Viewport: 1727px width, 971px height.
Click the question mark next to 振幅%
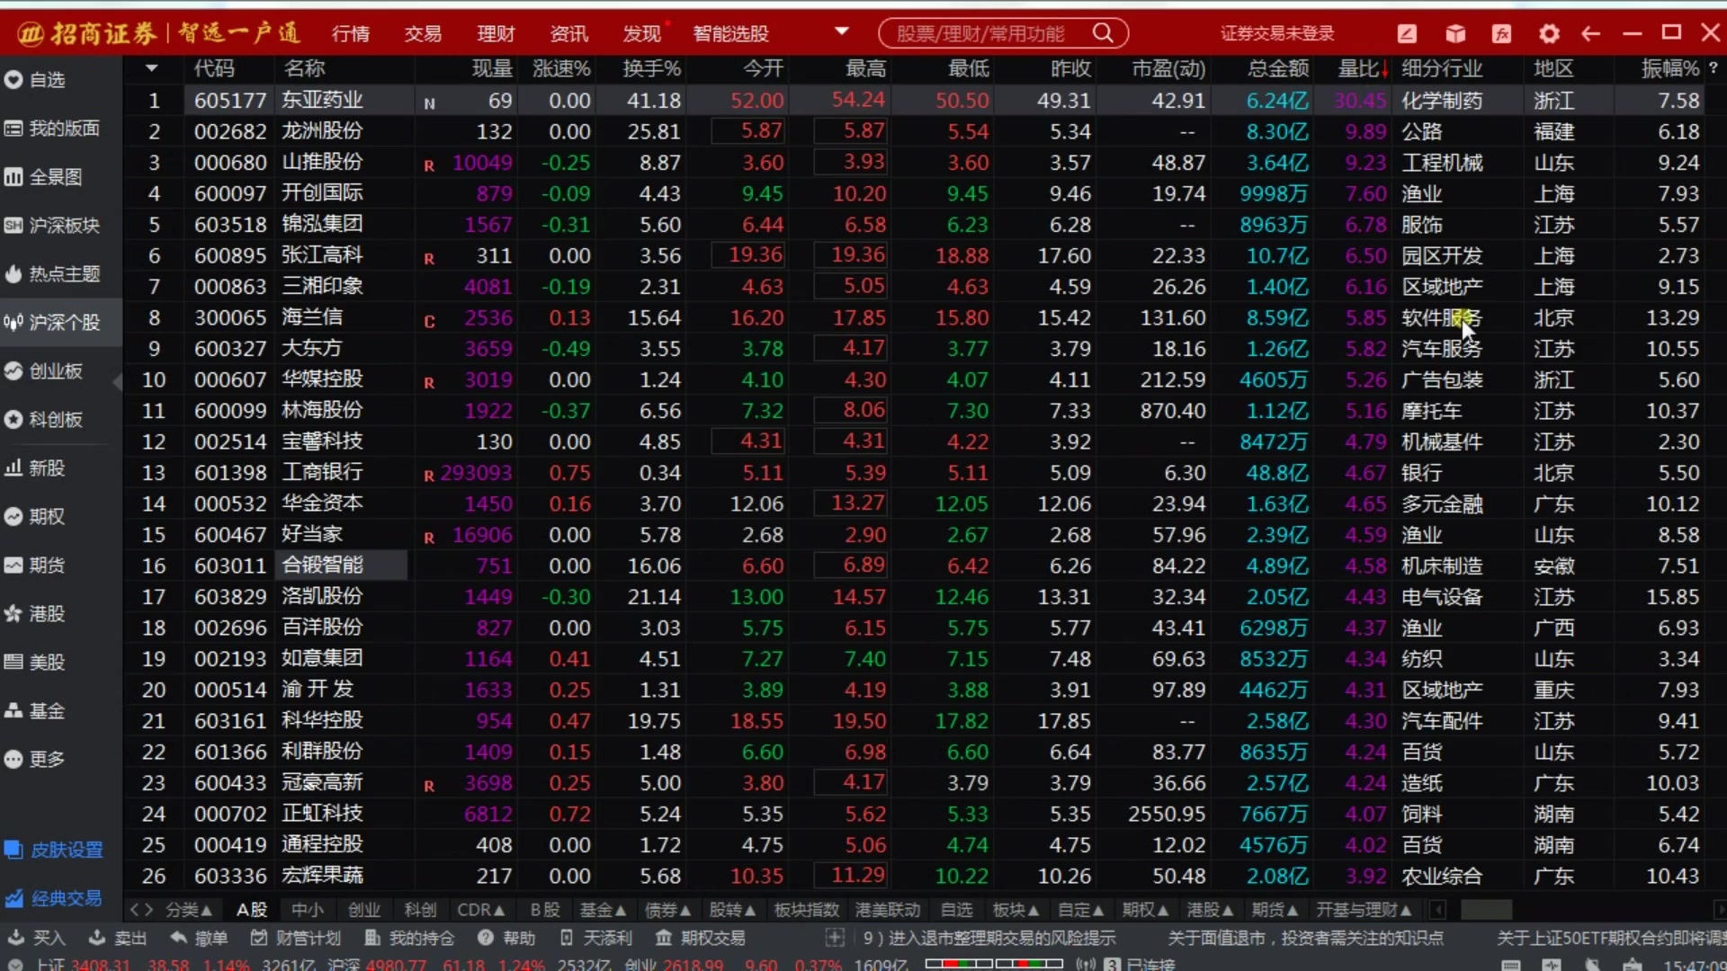(1714, 67)
